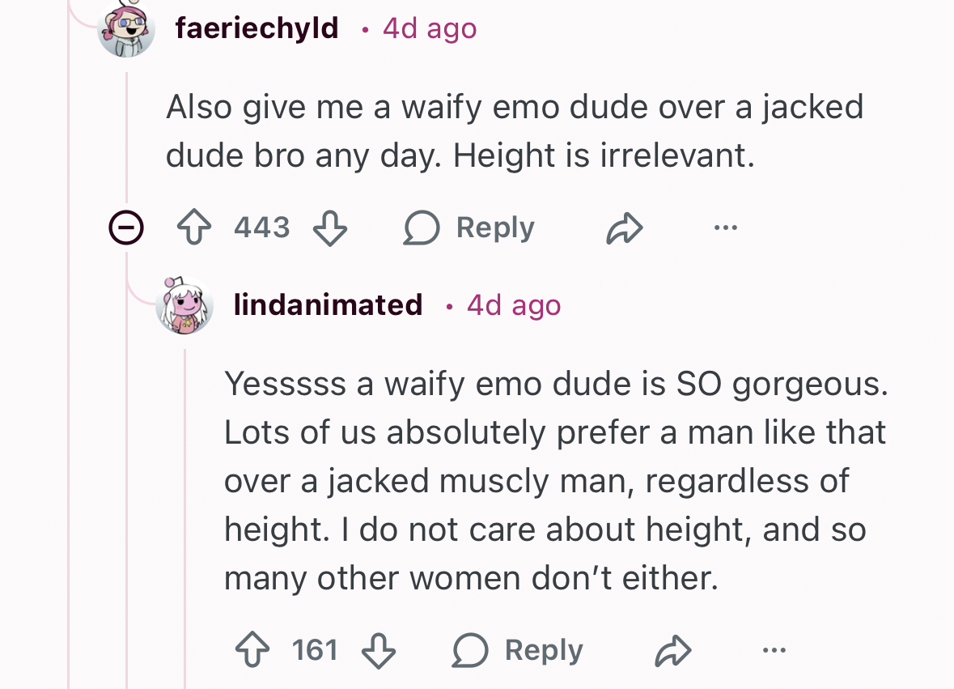Click faeriechyld's comment text about height
This screenshot has height=689, width=954.
tap(514, 131)
